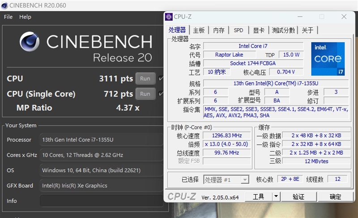Click the 指令集 instruction list text
This screenshot has height=218, width=358.
pos(276,112)
